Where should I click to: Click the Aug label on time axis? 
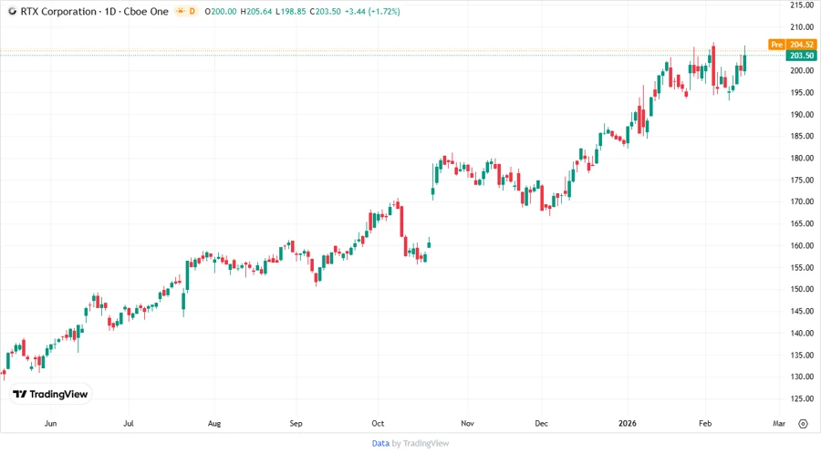pyautogui.click(x=214, y=423)
